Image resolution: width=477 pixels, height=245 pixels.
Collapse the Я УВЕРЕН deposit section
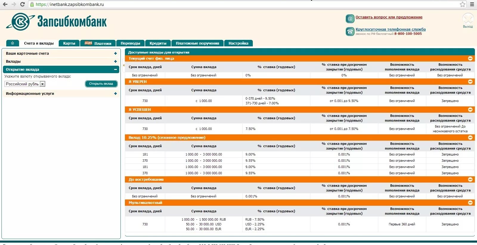coord(470,82)
